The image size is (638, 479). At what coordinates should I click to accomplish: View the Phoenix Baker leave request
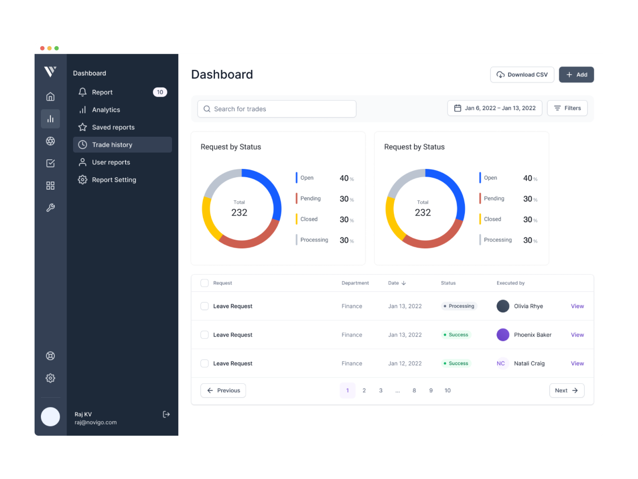[x=577, y=335]
